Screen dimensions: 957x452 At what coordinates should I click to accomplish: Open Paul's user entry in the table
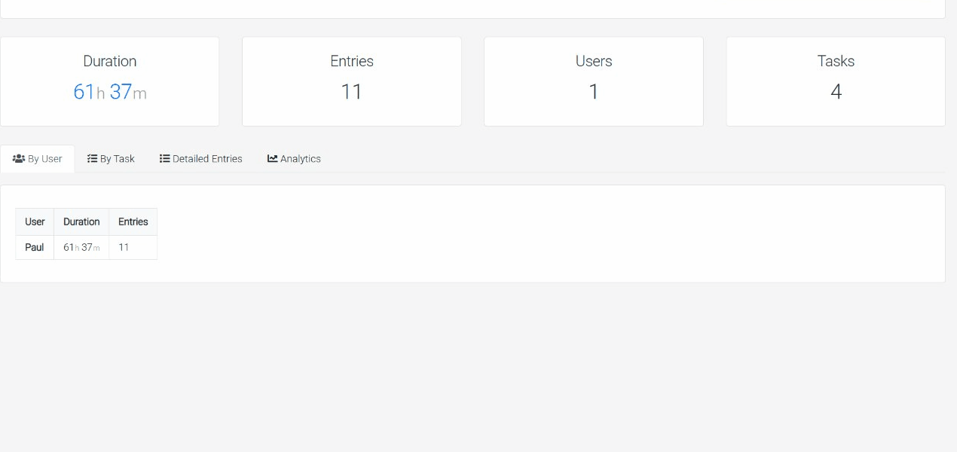coord(34,247)
